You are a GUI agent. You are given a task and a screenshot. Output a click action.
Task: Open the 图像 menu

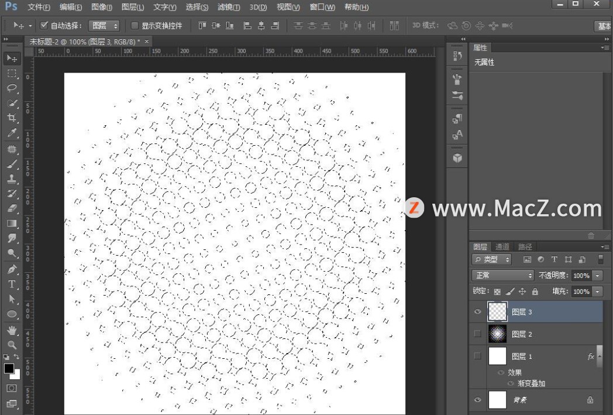click(x=102, y=7)
